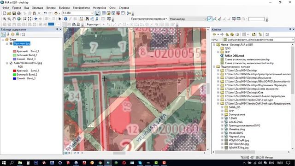The width and height of the screenshot is (295, 166).
Task: Select the Zoom In tool
Action: tap(4, 19)
